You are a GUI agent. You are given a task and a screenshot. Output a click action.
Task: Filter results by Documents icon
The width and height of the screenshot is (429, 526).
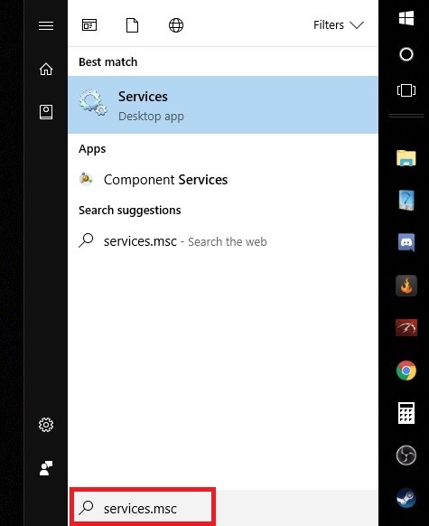point(132,25)
